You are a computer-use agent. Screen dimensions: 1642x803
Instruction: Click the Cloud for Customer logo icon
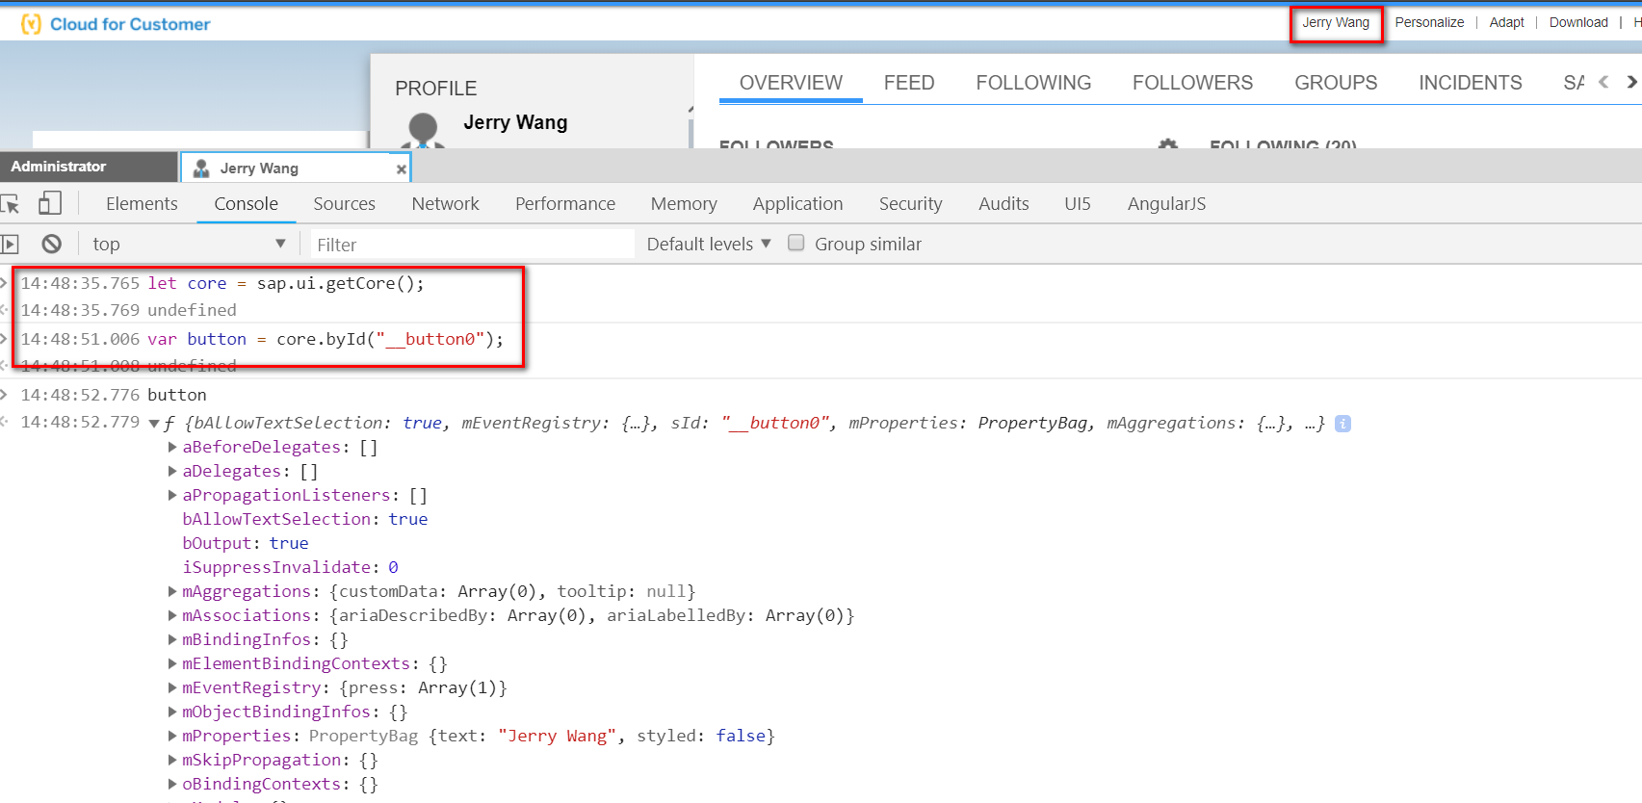click(x=31, y=24)
